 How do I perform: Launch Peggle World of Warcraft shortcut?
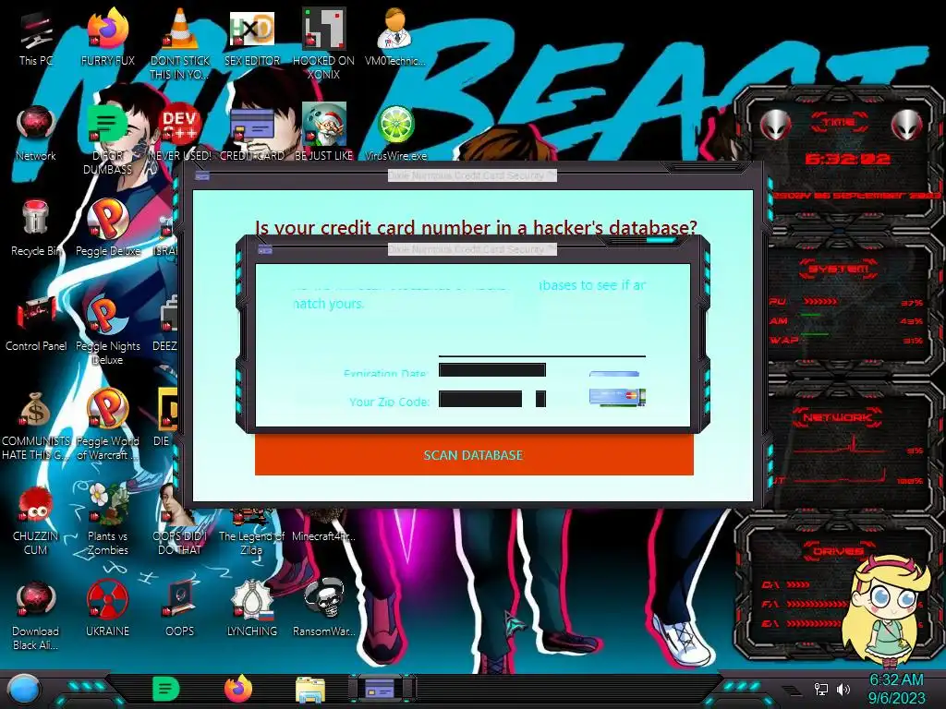point(107,425)
